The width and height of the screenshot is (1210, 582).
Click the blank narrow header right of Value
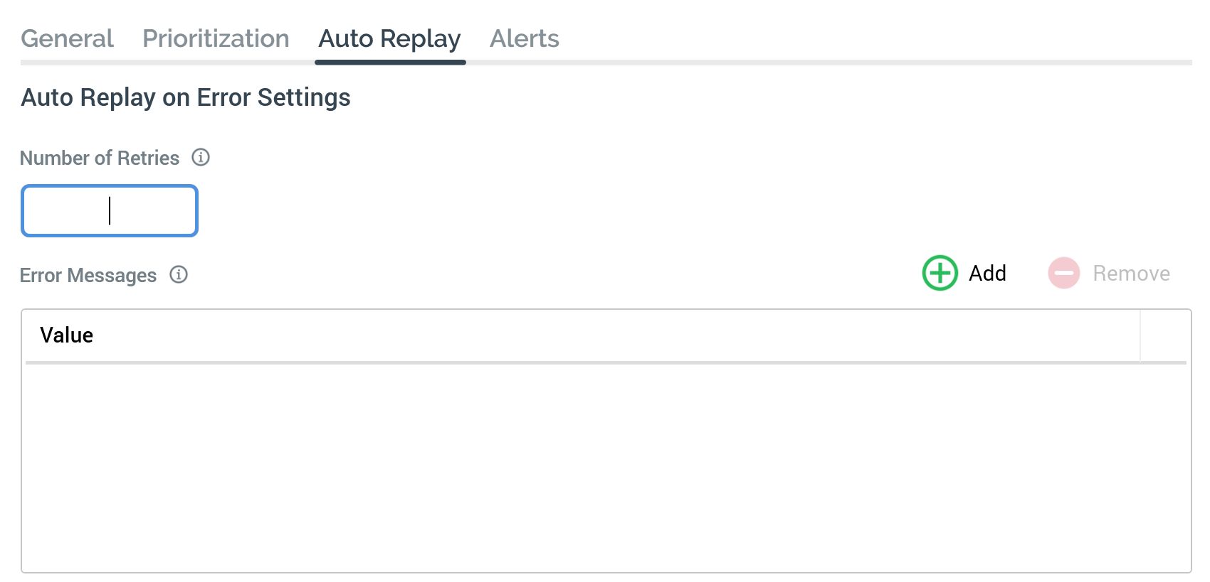[1164, 335]
